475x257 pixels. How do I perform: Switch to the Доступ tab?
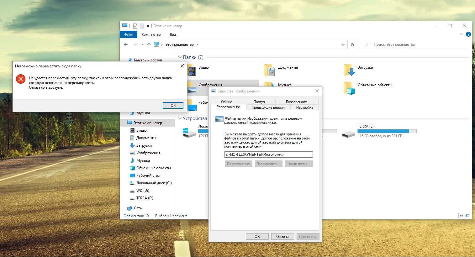pos(259,102)
